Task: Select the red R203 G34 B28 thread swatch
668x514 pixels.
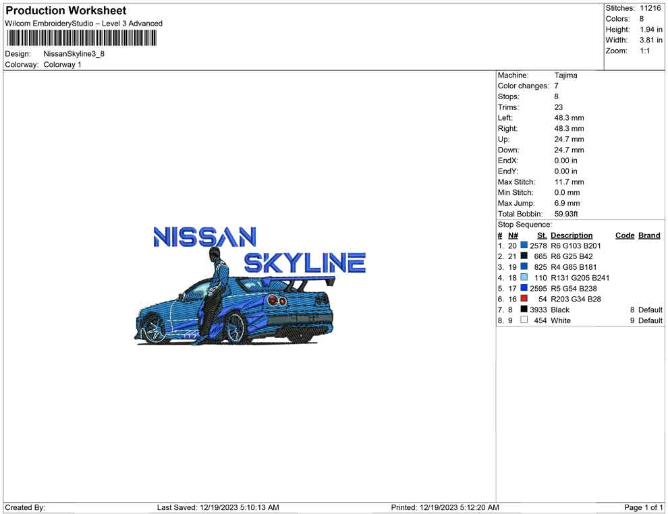Action: (x=524, y=299)
